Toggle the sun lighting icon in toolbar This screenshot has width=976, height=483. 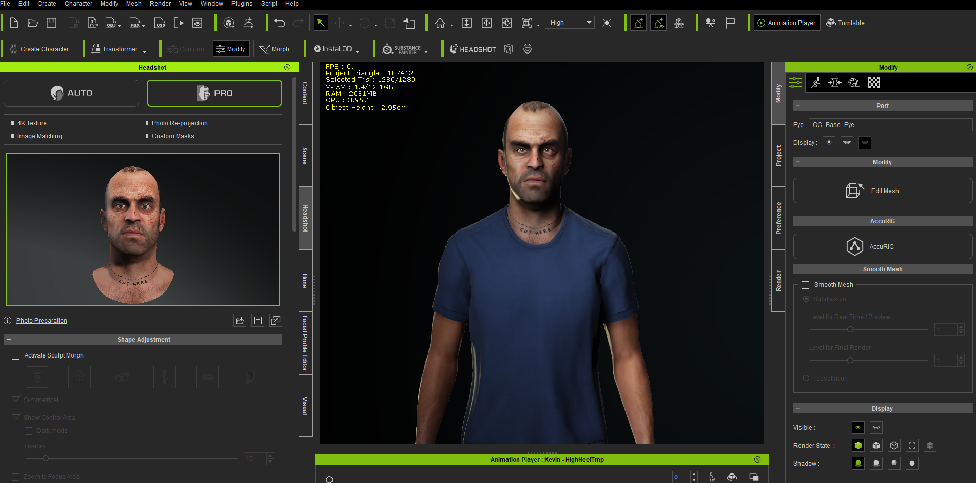pos(607,23)
